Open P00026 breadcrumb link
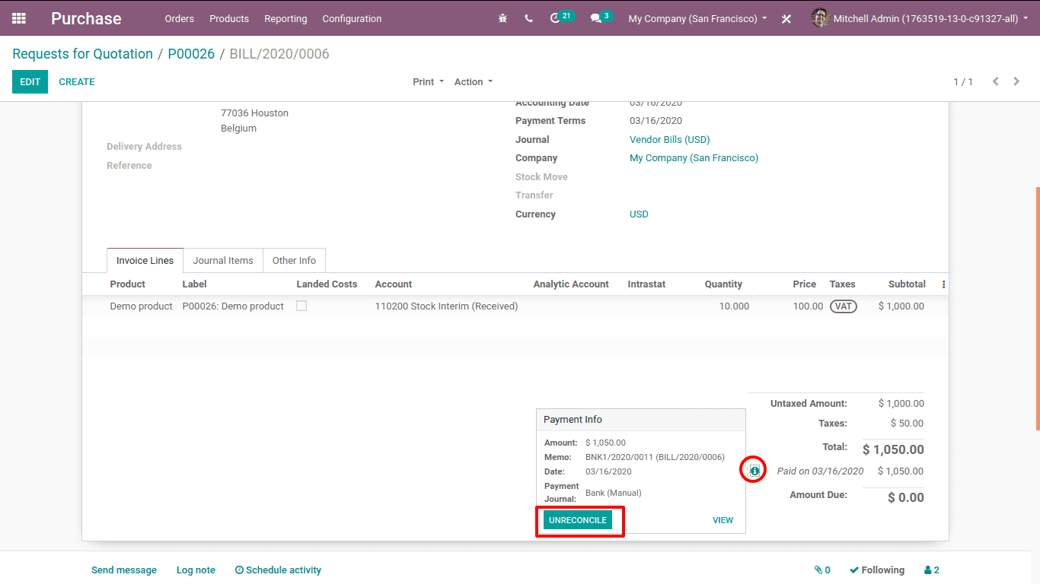 pos(191,54)
